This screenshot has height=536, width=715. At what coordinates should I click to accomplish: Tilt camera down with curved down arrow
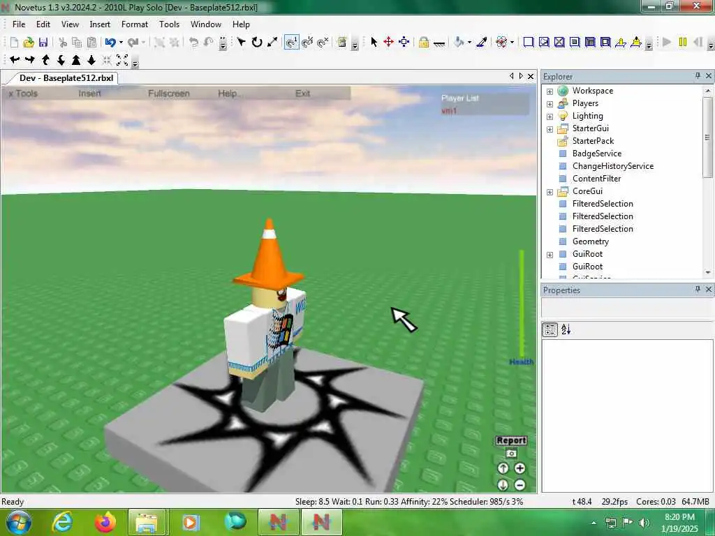61,60
